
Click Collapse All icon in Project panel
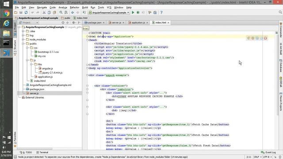68,23
